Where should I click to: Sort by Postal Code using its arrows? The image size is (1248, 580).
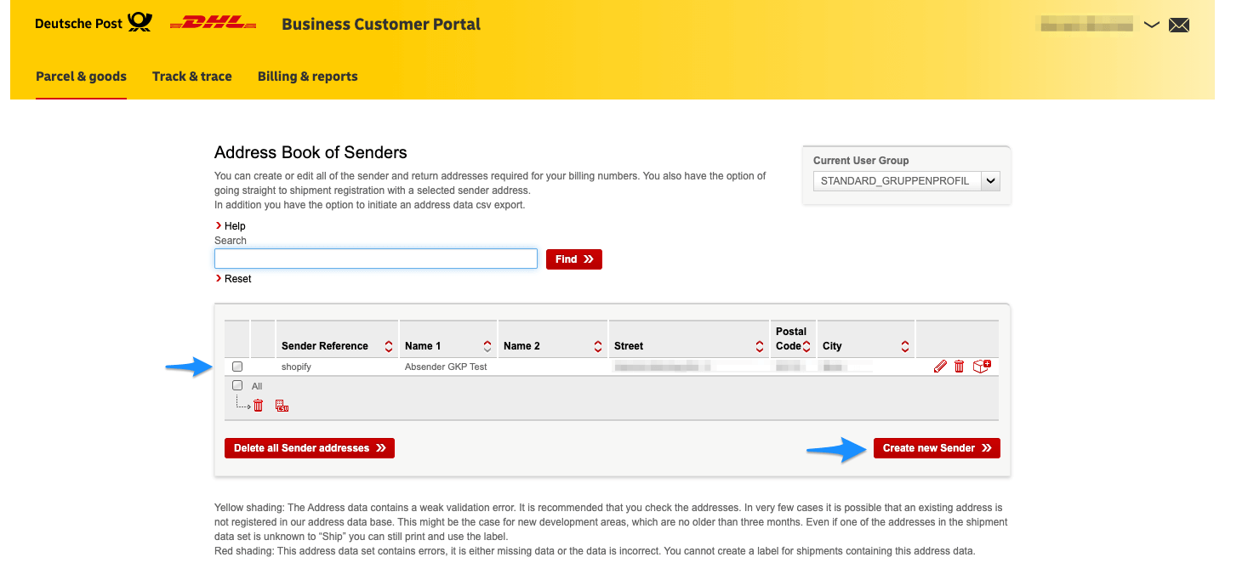[x=806, y=346]
